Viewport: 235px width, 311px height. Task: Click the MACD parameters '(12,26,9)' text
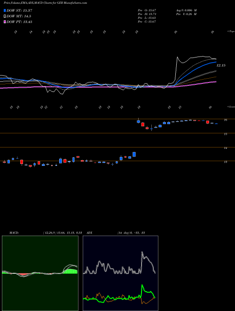click(50, 233)
